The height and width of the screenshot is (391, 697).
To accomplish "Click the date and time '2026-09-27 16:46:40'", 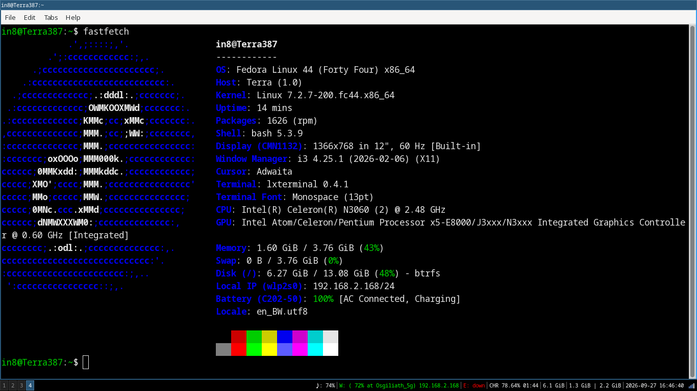I will click(655, 385).
